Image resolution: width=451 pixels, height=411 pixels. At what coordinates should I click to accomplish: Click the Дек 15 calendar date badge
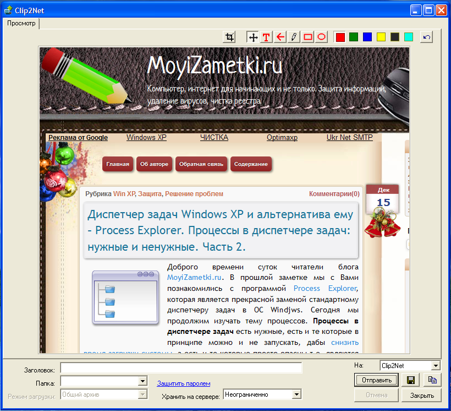point(383,198)
